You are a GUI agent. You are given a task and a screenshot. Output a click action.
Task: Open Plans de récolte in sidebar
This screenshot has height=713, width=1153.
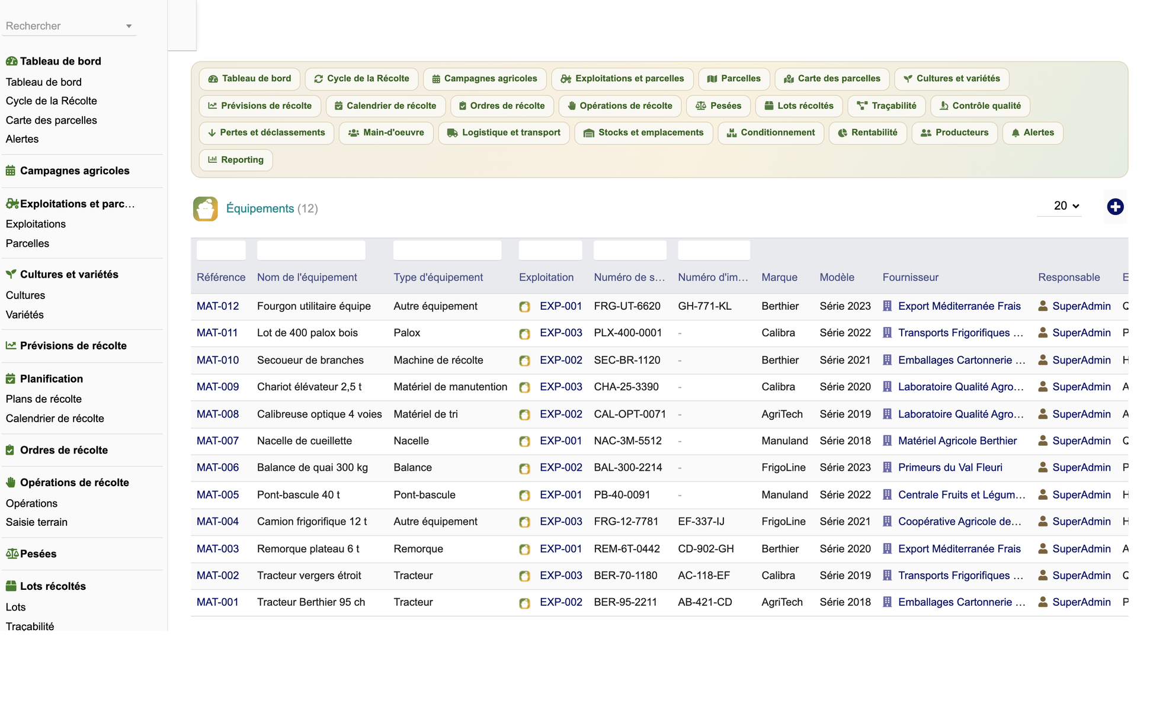point(43,399)
